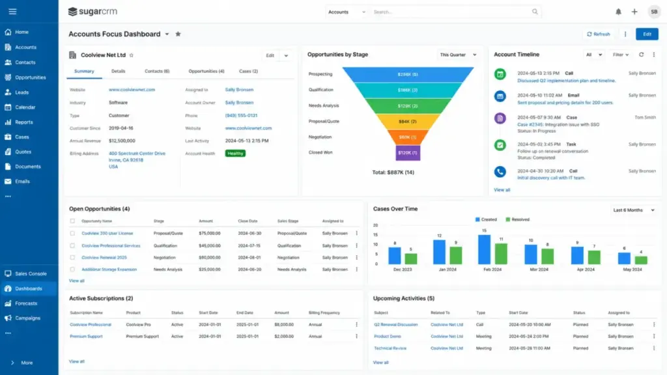Open the Cases module in sidebar
The width and height of the screenshot is (667, 375).
(21, 137)
